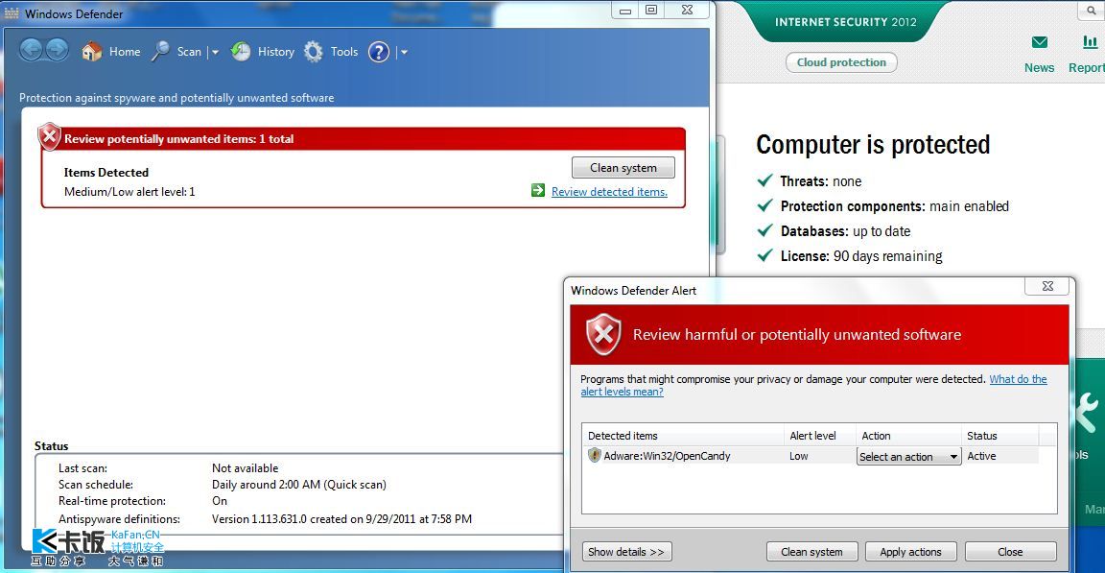Sort by the Status column header
Image resolution: width=1105 pixels, height=573 pixels.
coord(1000,436)
